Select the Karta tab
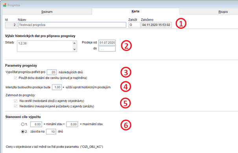238x153 pixels. [x=135, y=11]
